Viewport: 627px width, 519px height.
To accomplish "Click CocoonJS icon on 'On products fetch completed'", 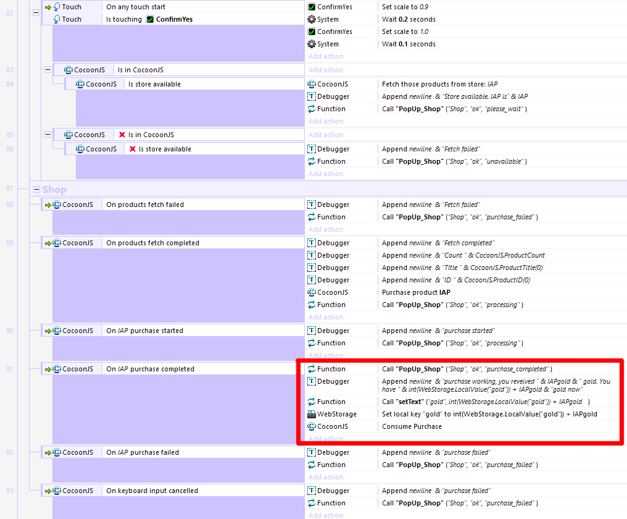I will (x=57, y=243).
